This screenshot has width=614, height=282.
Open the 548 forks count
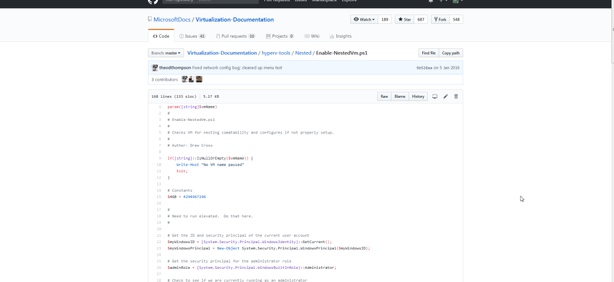(456, 19)
